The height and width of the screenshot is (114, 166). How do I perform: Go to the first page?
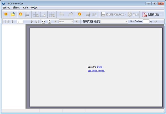click(7, 22)
